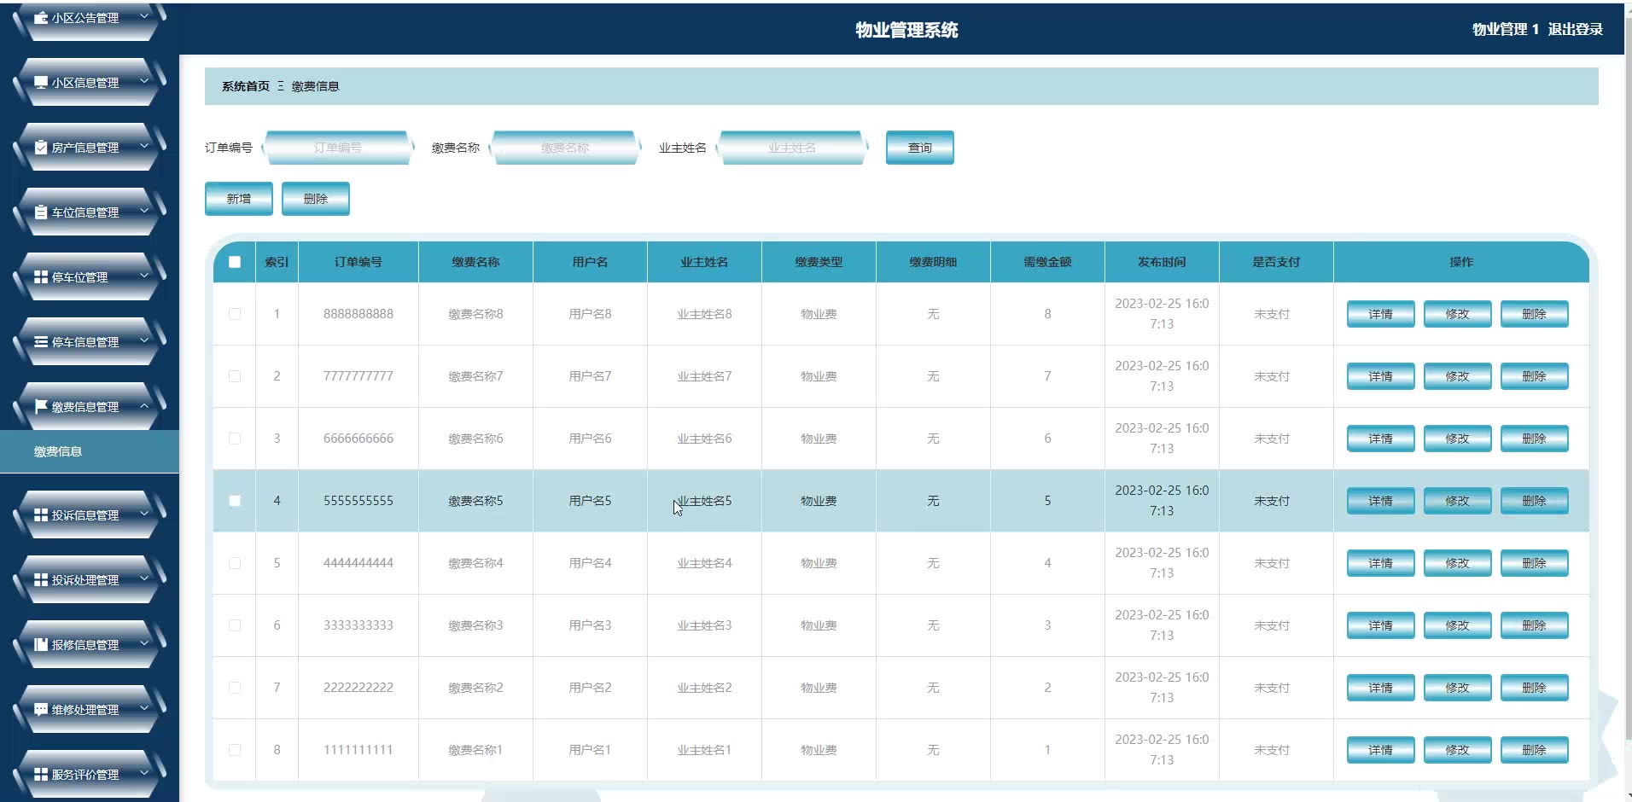Image resolution: width=1632 pixels, height=802 pixels.
Task: Collapse the 缴费信息管理 chevron
Action: coord(144,405)
